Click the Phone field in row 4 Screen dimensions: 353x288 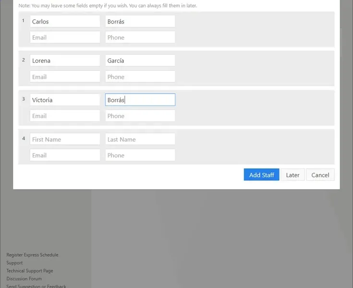[140, 155]
